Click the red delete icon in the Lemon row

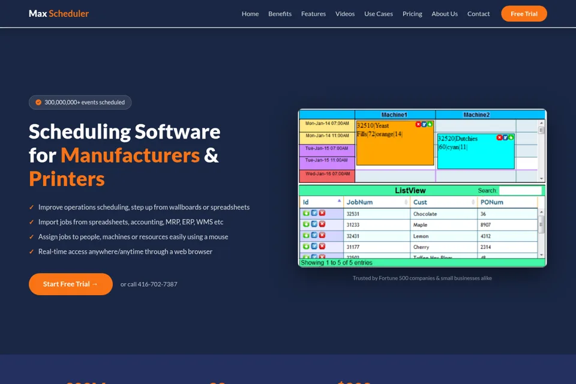click(x=322, y=235)
